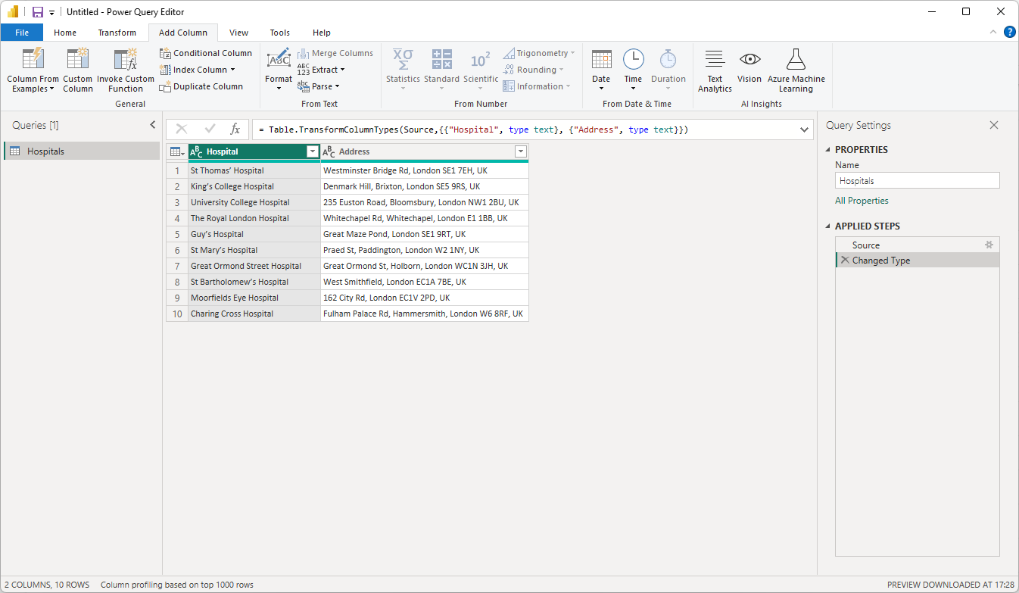Click the Custom Column icon
This screenshot has height=593, width=1019.
pyautogui.click(x=77, y=60)
